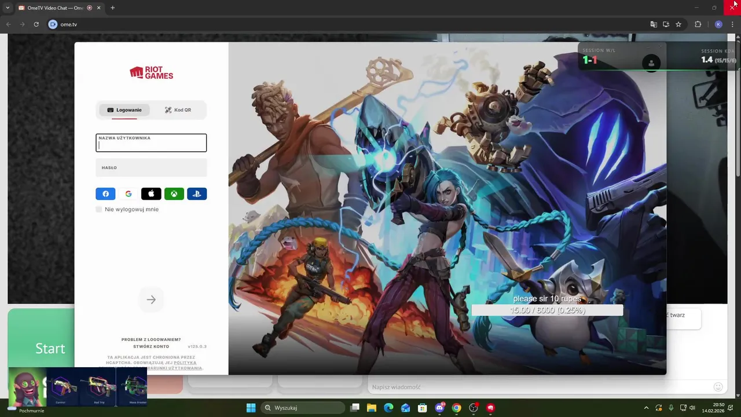Sign in with the Apple icon

pyautogui.click(x=151, y=194)
